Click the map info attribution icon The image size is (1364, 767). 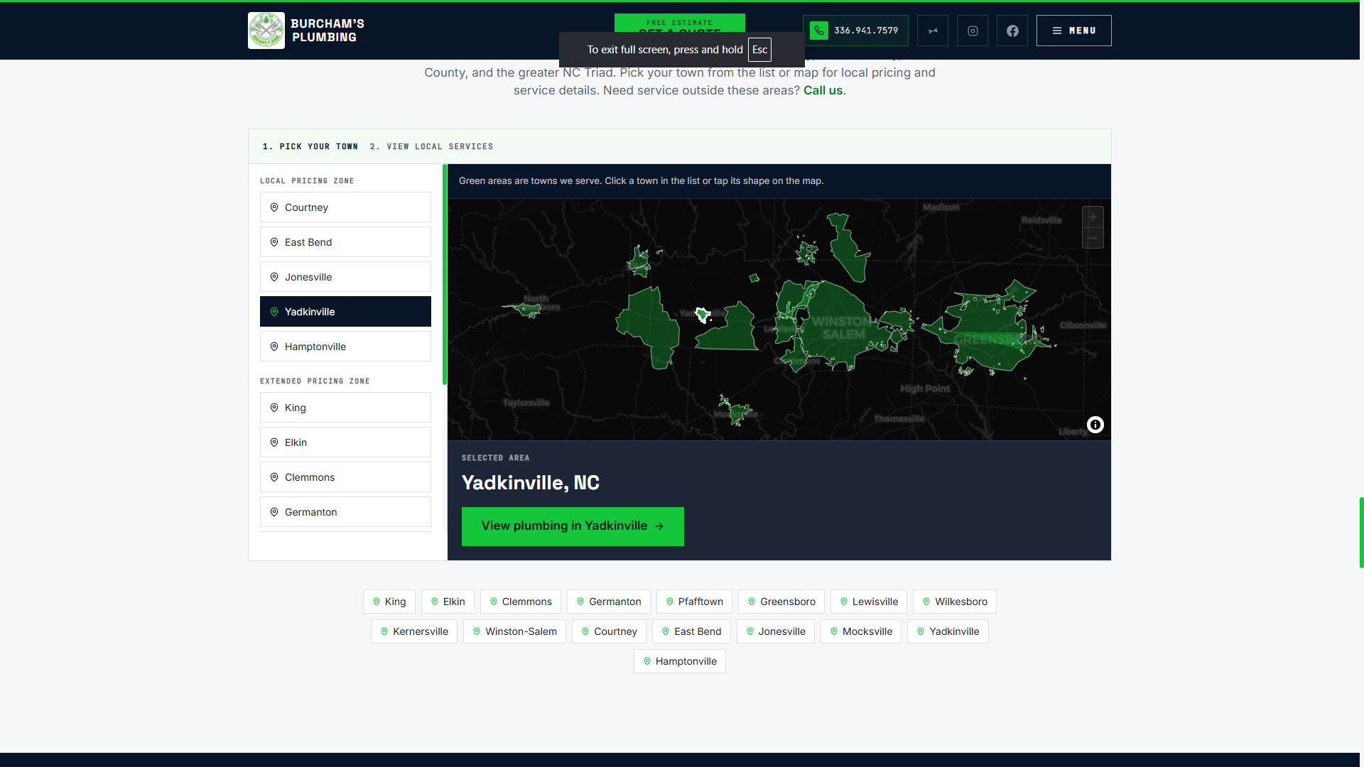(1095, 425)
